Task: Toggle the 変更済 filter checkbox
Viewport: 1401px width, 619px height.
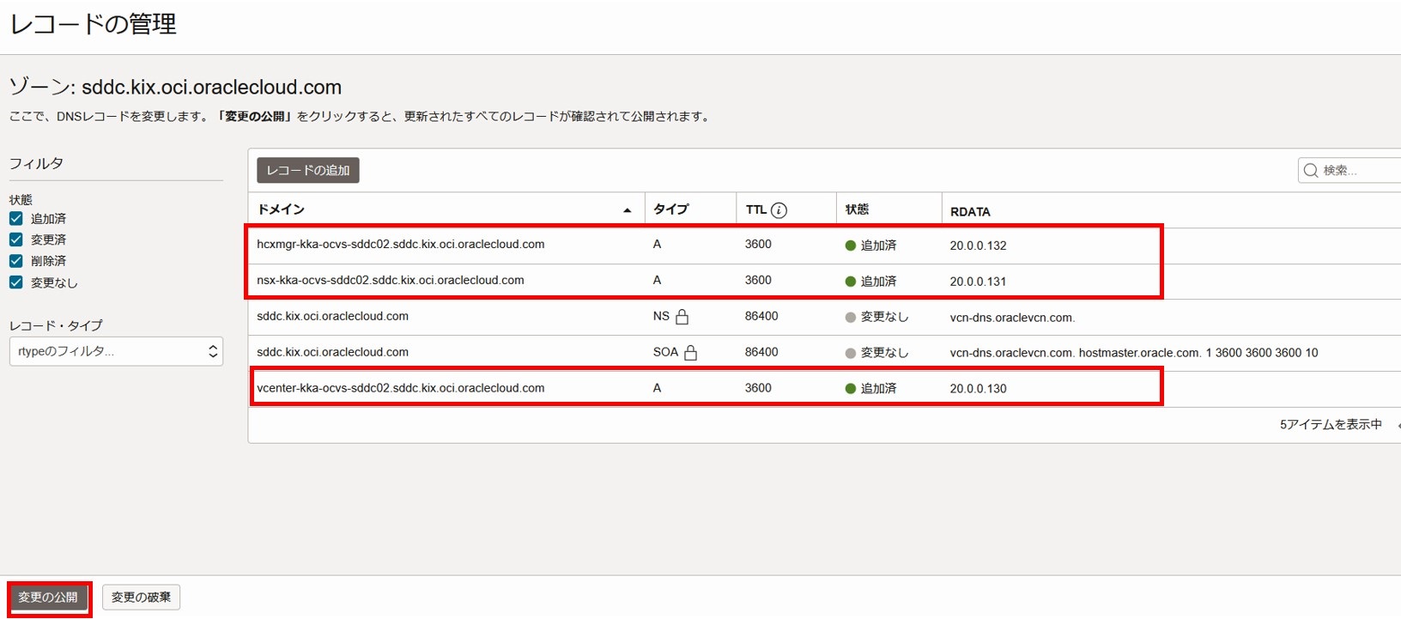Action: coord(16,240)
